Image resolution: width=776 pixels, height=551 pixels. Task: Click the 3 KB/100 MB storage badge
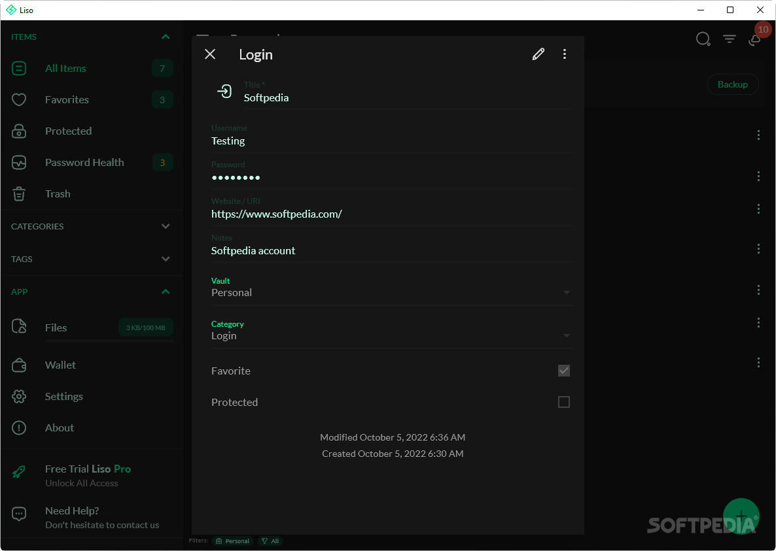145,327
